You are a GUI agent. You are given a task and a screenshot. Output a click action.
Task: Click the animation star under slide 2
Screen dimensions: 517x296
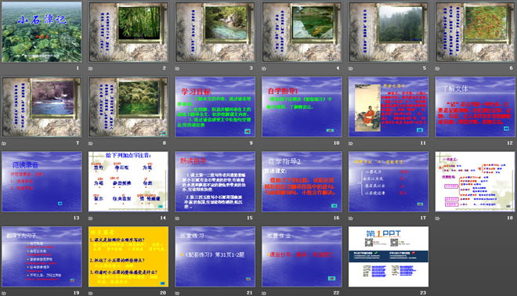(91, 69)
